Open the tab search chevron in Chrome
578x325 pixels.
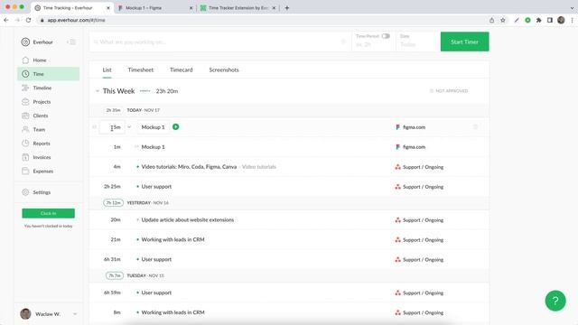[572, 8]
